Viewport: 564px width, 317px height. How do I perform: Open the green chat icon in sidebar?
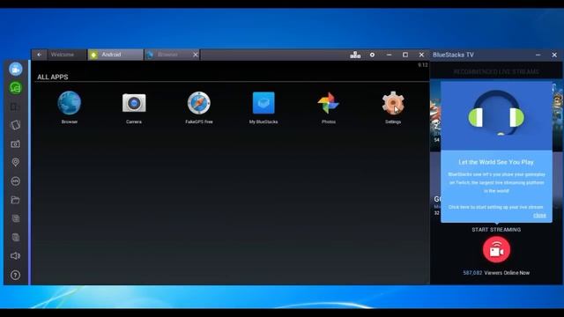[x=16, y=88]
